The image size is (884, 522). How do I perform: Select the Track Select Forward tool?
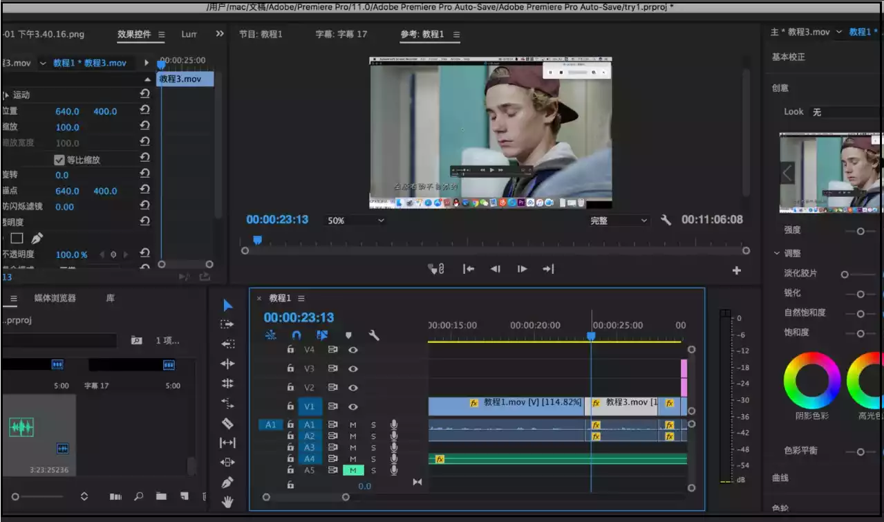coord(227,324)
